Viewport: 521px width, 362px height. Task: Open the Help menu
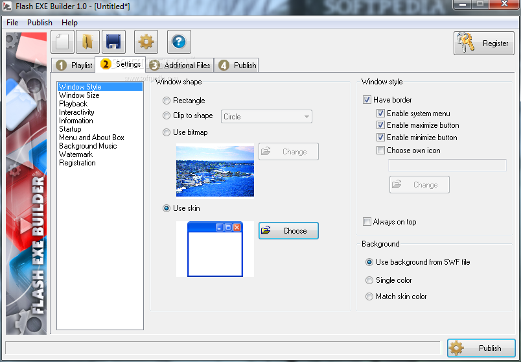(x=69, y=23)
